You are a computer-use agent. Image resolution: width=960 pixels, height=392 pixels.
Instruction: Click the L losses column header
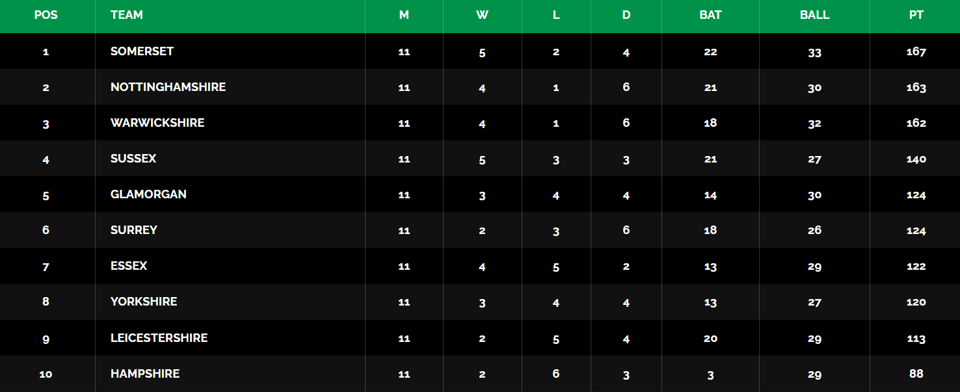556,15
